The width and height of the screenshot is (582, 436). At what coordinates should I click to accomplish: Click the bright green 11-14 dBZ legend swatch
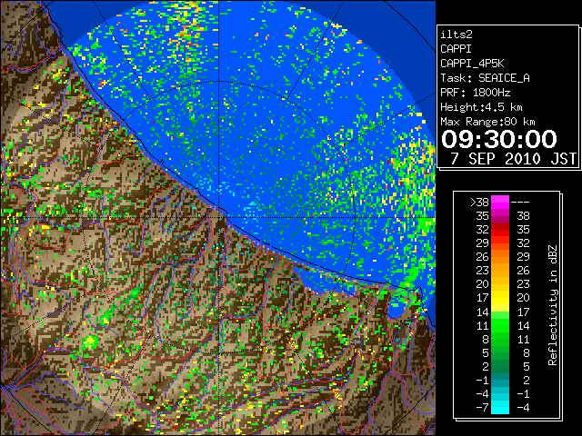[500, 325]
